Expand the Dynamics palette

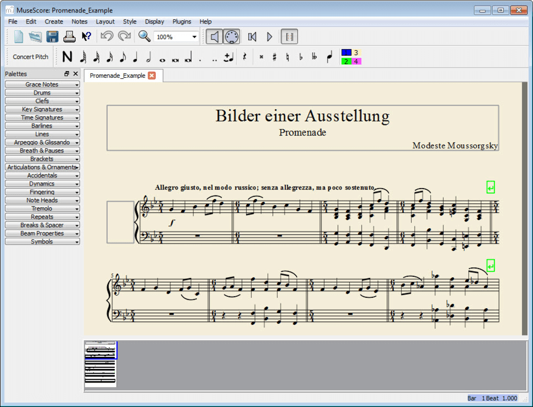click(x=42, y=184)
